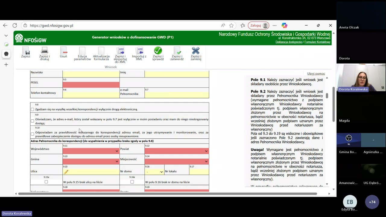Screen dimensions: 386x217
Task: Open a new tab with the plus icon
Action: (6, 64)
